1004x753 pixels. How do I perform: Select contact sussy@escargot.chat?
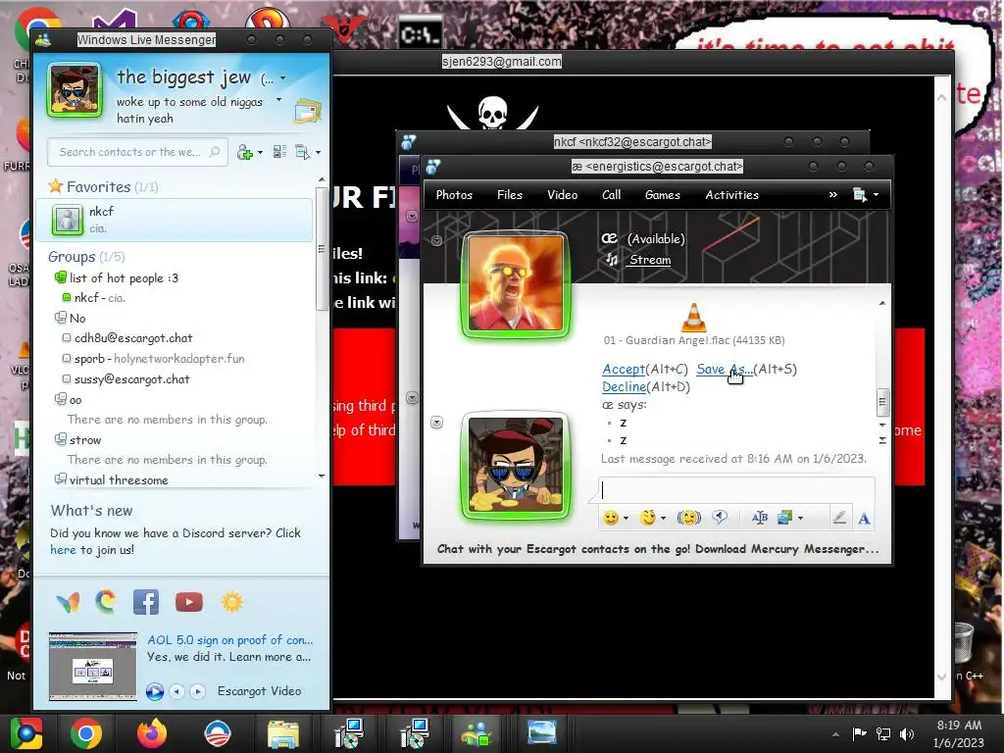coord(132,379)
